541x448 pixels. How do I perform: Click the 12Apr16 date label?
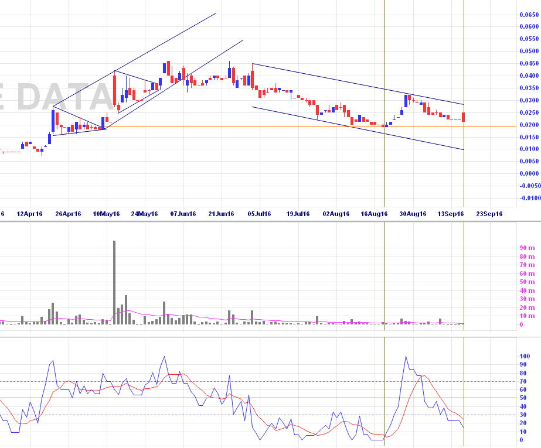click(29, 214)
